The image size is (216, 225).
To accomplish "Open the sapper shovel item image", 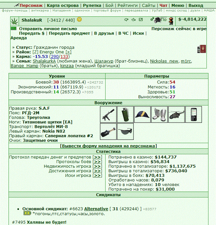I will (108, 131).
